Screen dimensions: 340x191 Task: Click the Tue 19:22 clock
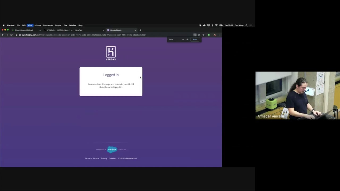coord(229,25)
